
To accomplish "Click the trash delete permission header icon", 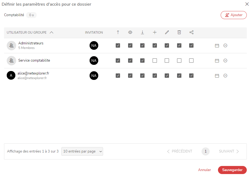I will click(179, 32).
